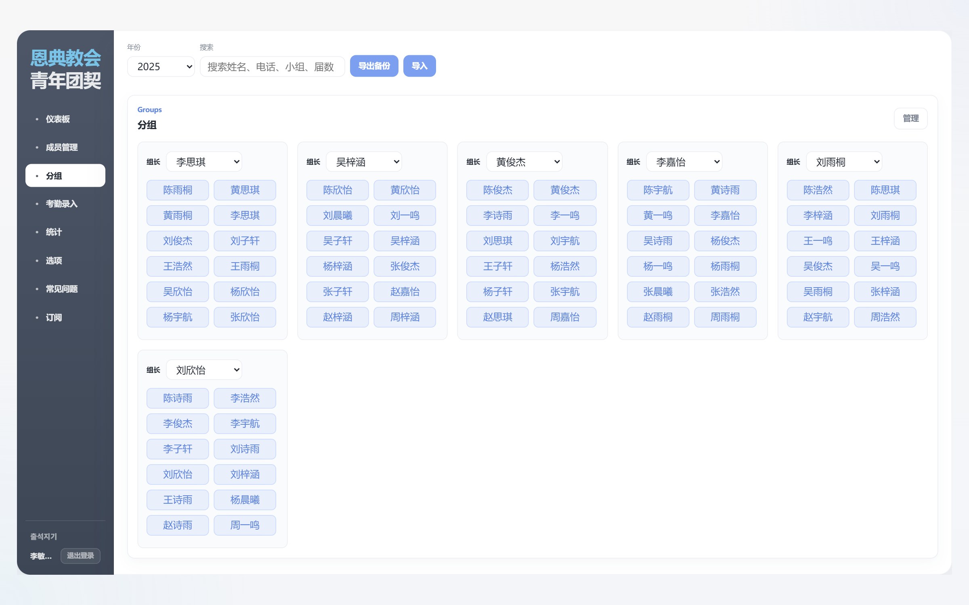Click member chip 周浩然
969x605 pixels.
[885, 317]
